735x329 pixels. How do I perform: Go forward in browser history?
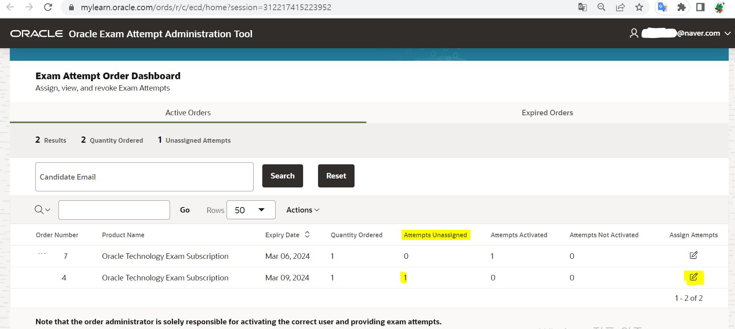click(29, 7)
